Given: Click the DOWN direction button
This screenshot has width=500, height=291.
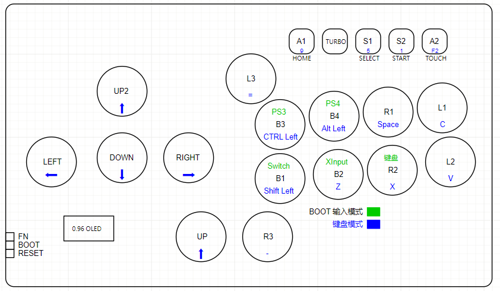Looking at the screenshot, I should point(122,157).
